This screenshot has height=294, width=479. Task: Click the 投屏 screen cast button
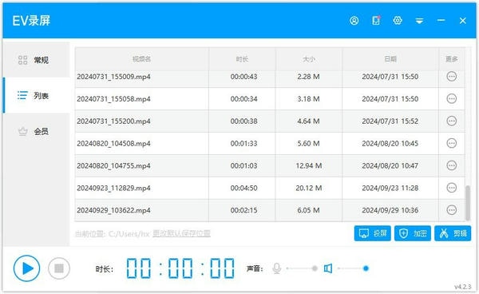372,233
